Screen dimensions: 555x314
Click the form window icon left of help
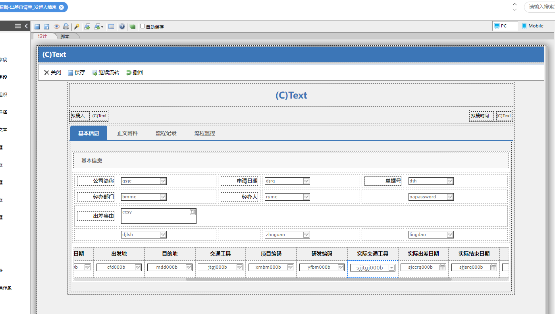coord(111,27)
